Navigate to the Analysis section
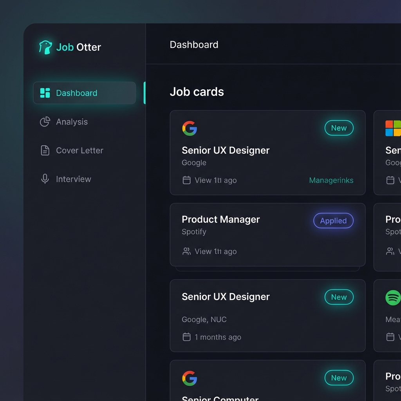 72,122
